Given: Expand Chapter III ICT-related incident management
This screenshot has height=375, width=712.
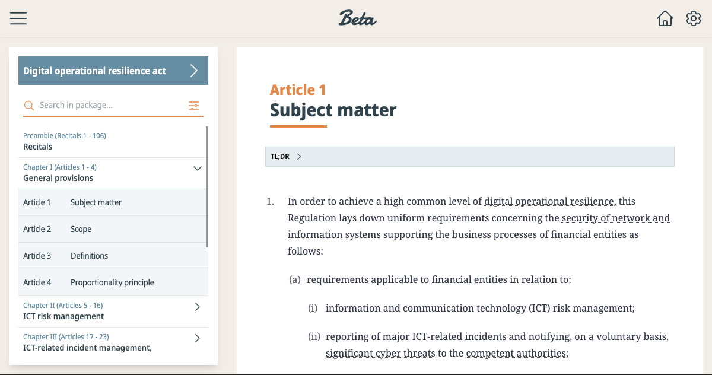Looking at the screenshot, I should click(x=198, y=338).
